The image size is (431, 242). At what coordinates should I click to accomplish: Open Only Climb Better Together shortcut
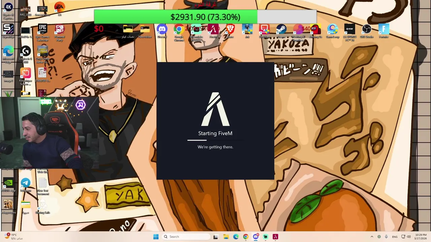(42, 54)
